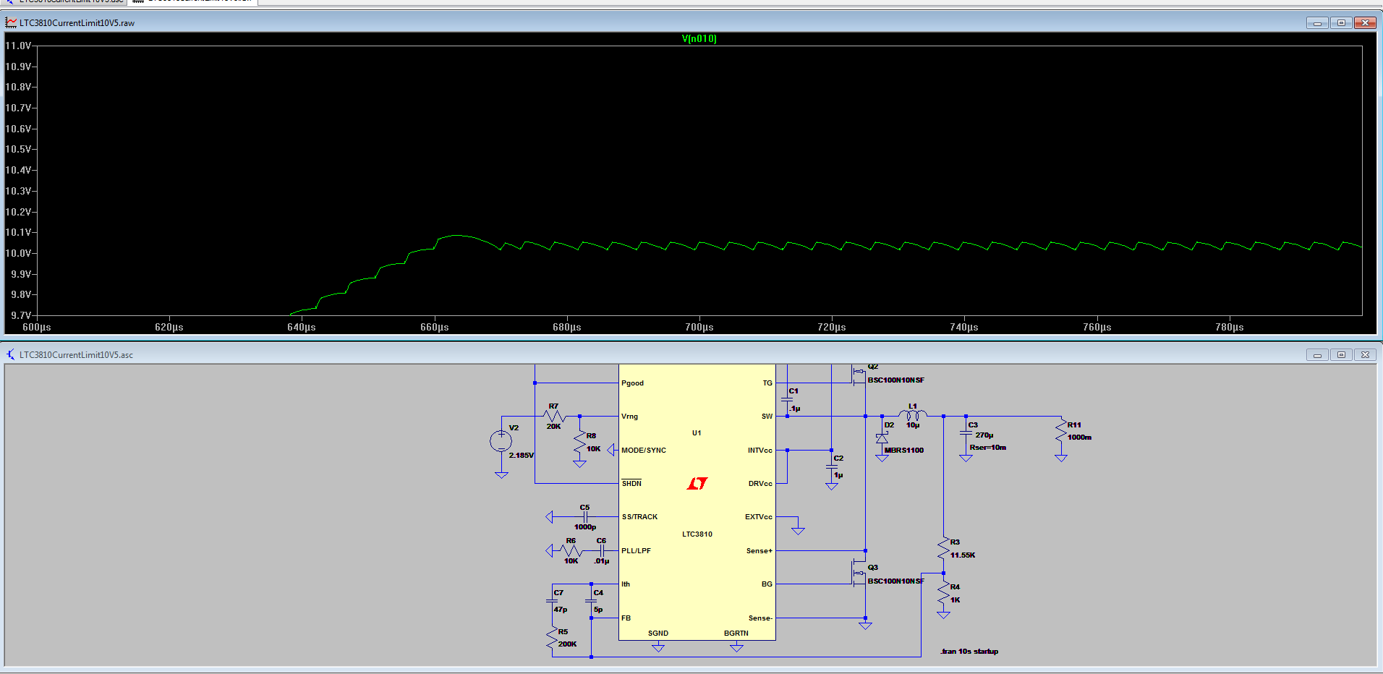Click the schematic icon in the .asc window title
Viewport: 1383px width, 674px height.
pos(11,354)
